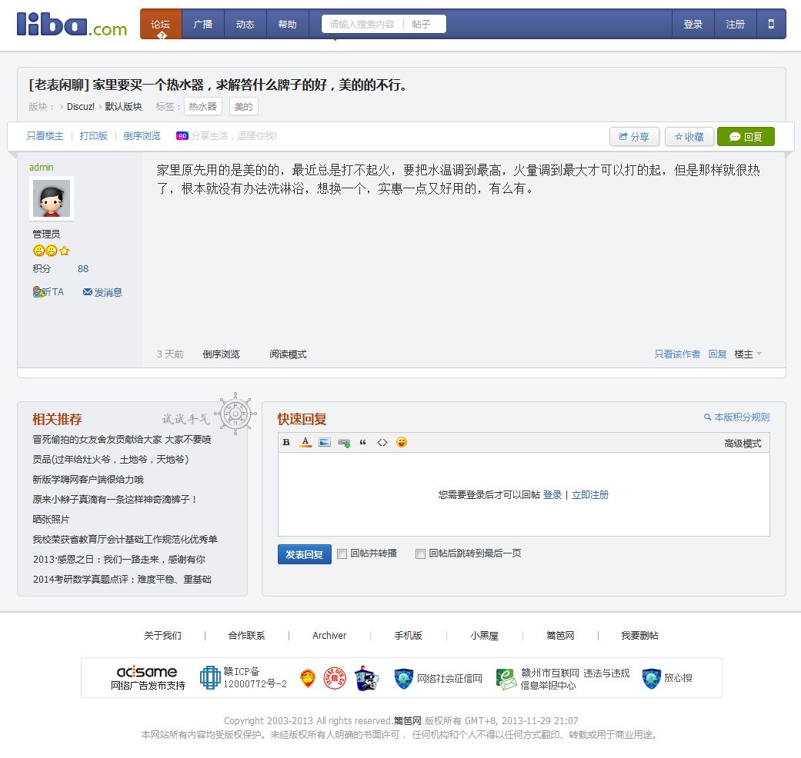
Task: Add thread to favorites with 收藏
Action: coord(689,137)
